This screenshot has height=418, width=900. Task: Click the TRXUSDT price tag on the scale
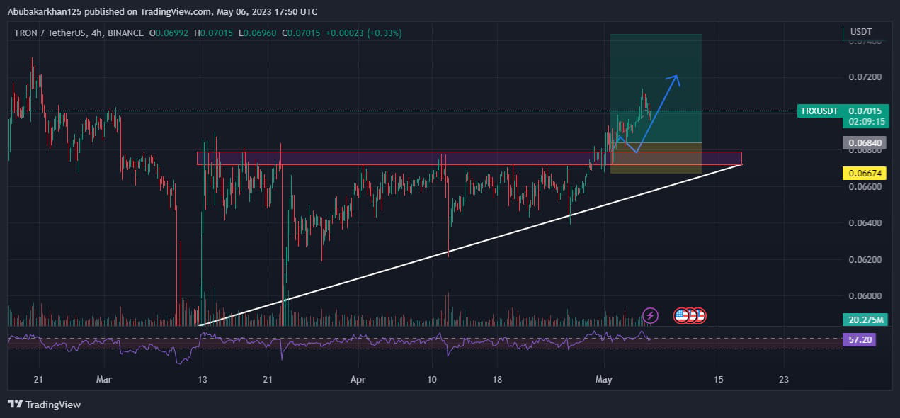(819, 111)
